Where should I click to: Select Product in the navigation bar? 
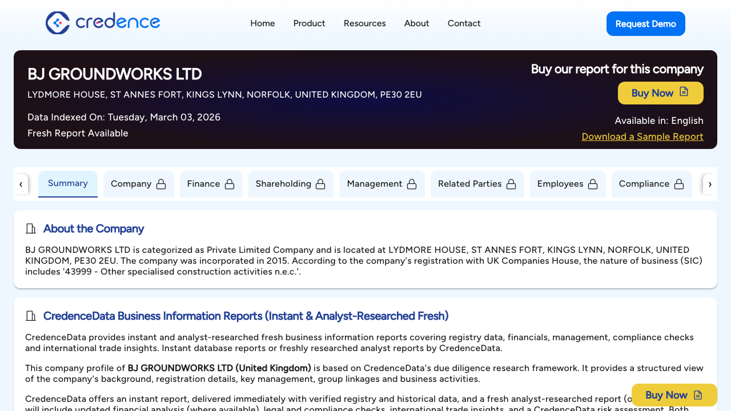[309, 23]
